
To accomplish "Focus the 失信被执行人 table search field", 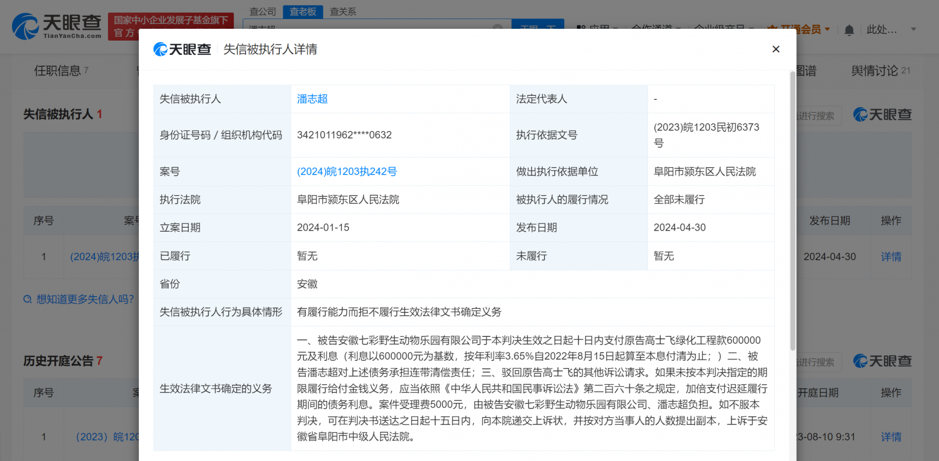I will pyautogui.click(x=819, y=116).
